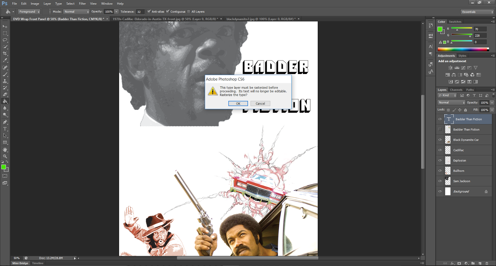This screenshot has height=266, width=496.
Task: Open the History panel icon
Action: click(431, 25)
